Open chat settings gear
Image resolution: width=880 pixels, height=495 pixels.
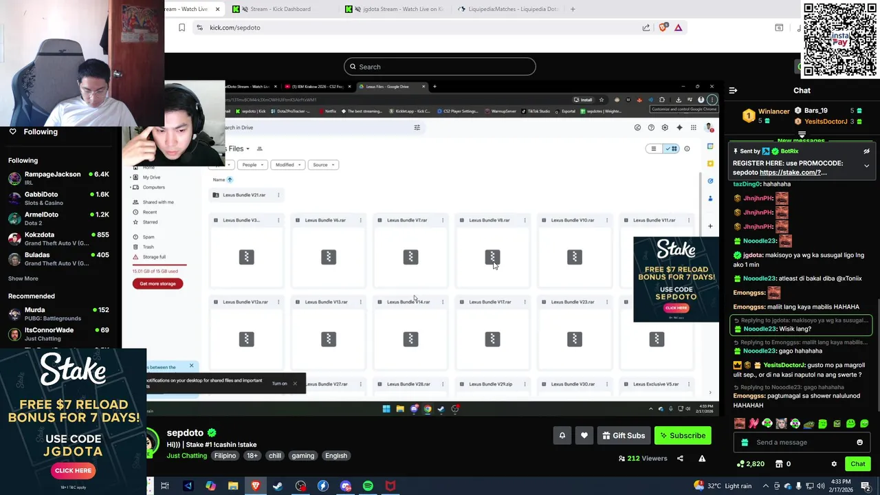(x=834, y=464)
